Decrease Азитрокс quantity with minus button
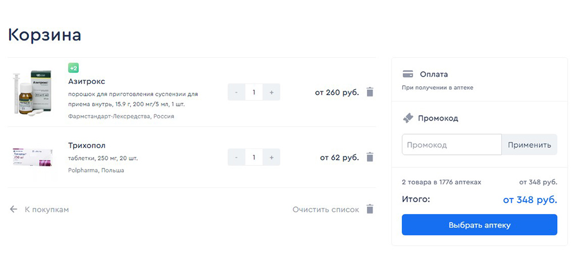 tap(237, 92)
